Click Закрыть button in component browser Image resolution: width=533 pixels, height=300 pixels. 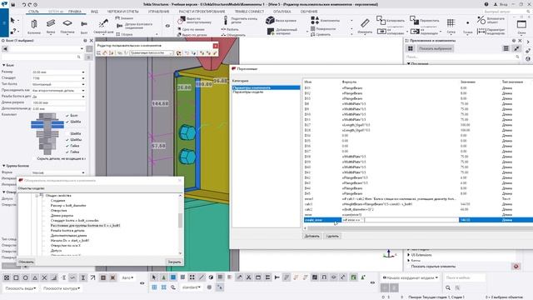tap(175, 262)
